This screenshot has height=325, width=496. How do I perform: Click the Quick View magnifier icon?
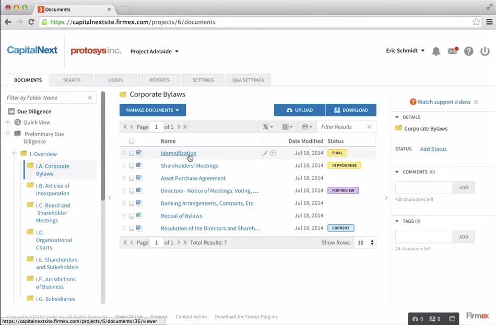click(x=18, y=123)
